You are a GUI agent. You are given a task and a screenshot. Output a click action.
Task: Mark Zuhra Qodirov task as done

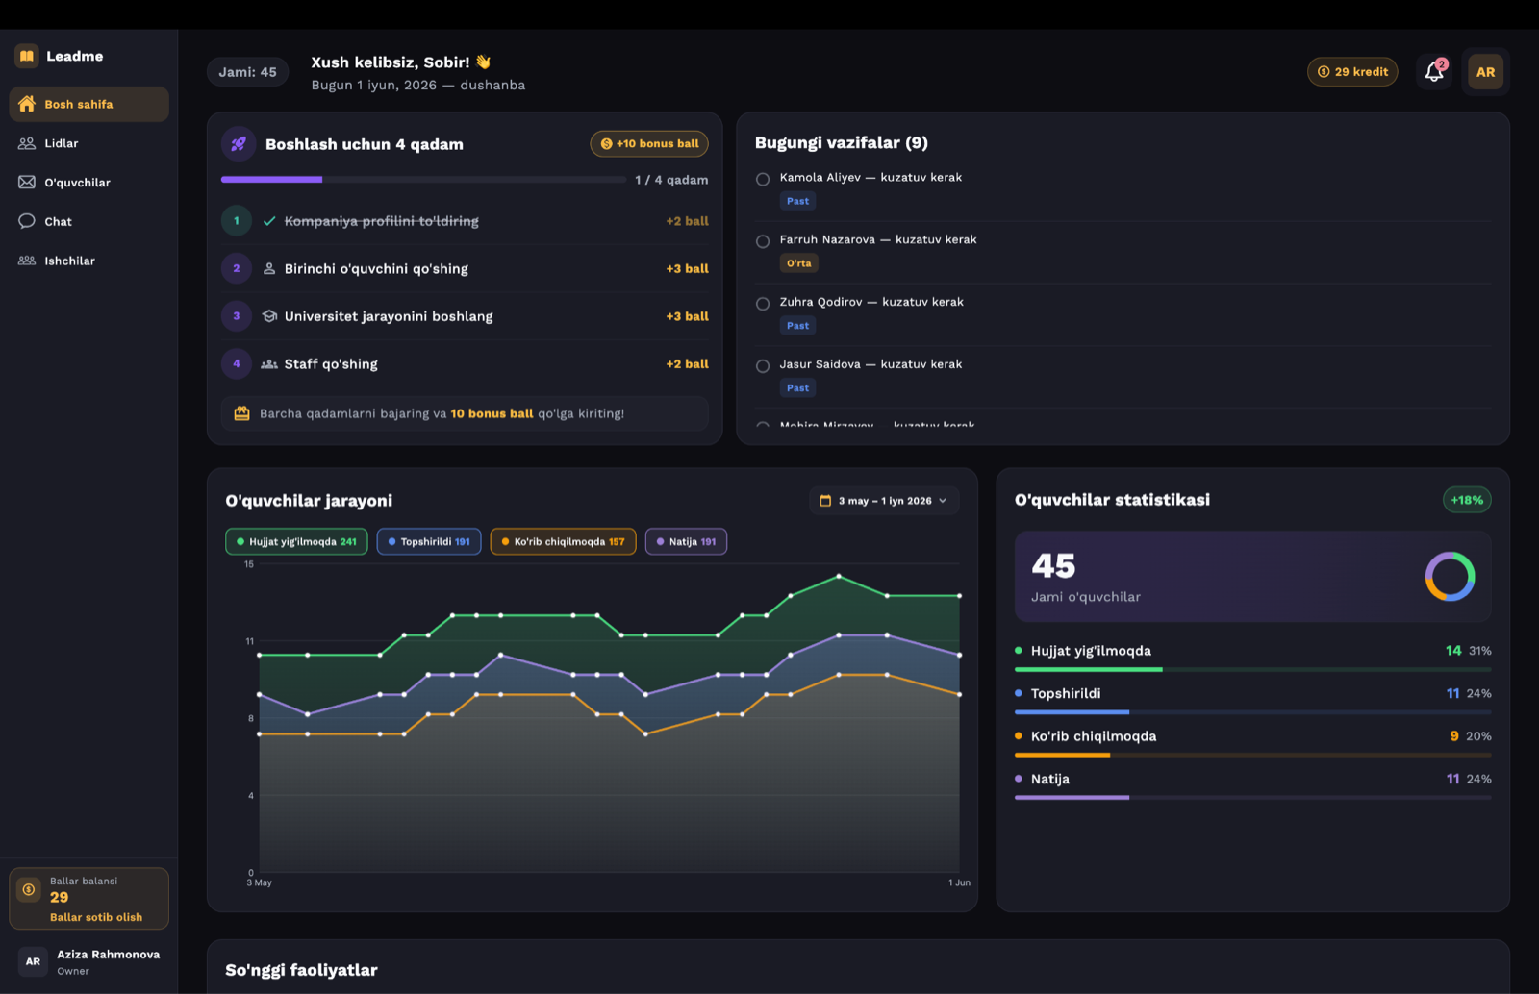(x=763, y=304)
